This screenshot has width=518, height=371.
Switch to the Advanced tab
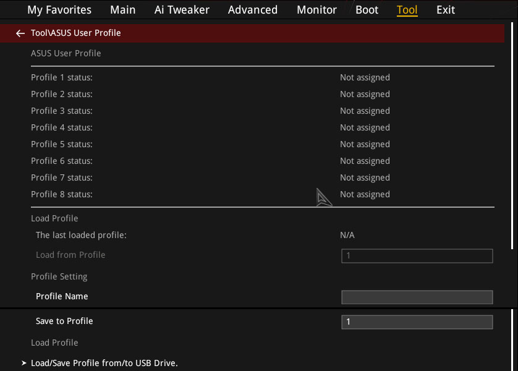pyautogui.click(x=253, y=10)
